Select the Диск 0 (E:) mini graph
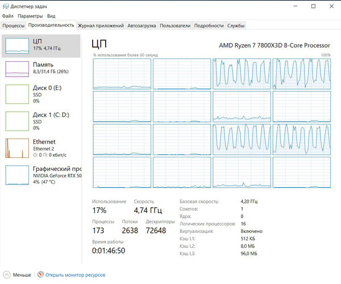 pos(17,94)
